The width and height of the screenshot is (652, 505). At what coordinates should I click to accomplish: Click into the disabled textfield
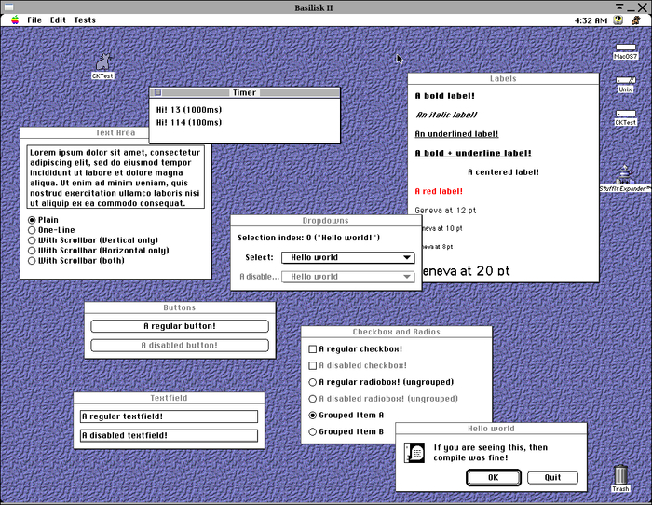click(x=169, y=435)
